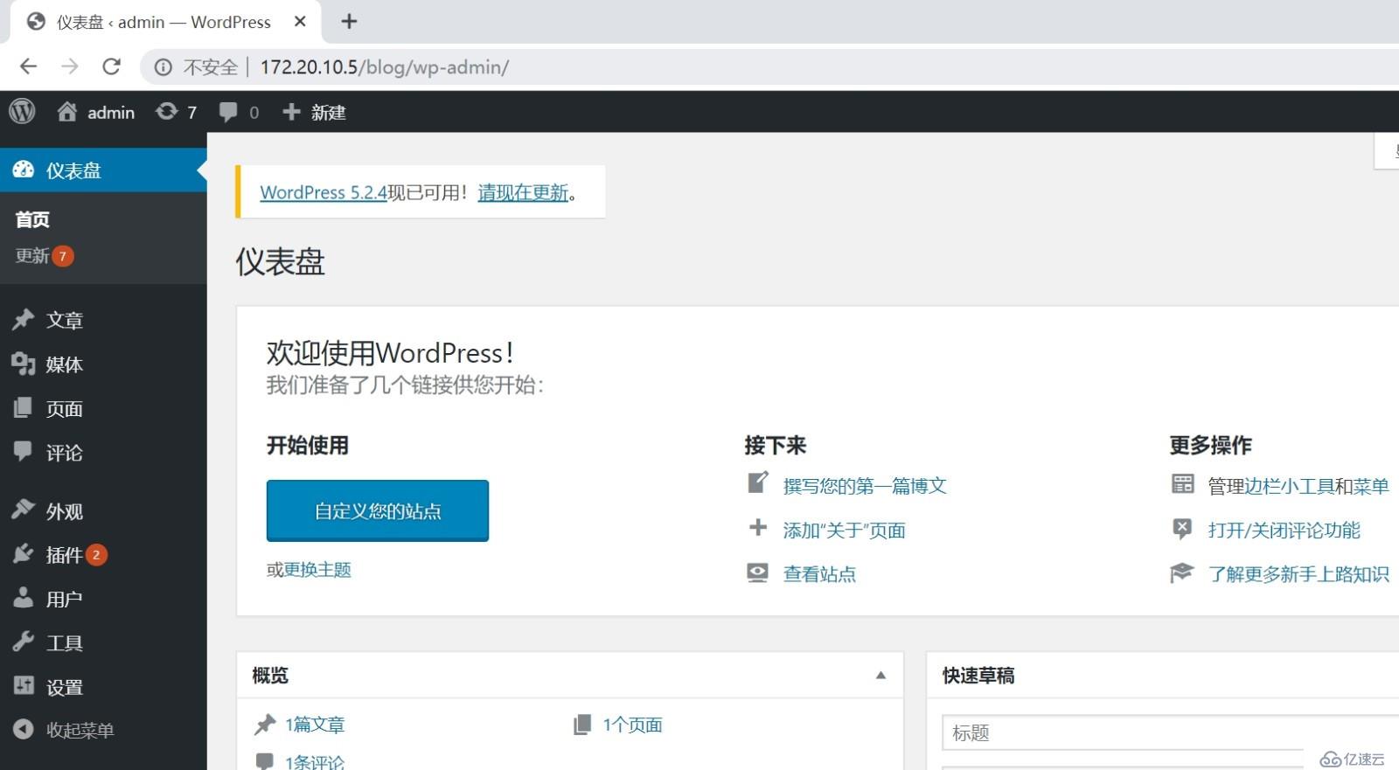Click the 评论 comment icon in sidebar
The height and width of the screenshot is (770, 1399).
(24, 451)
